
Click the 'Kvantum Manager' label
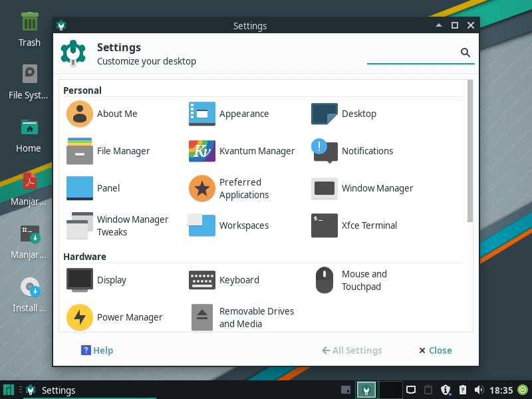pos(257,151)
